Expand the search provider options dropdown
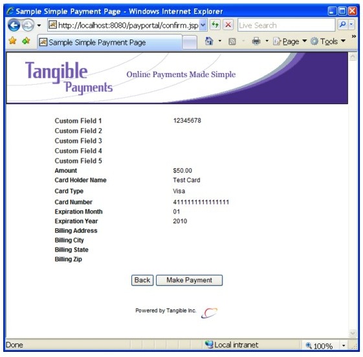This screenshot has width=363, height=357. [x=351, y=25]
